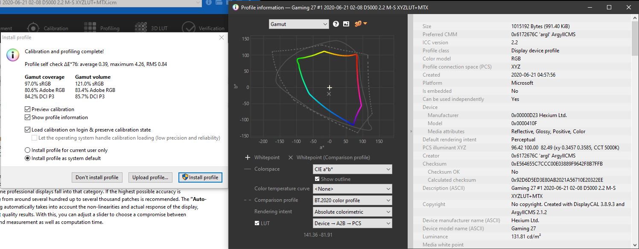Image resolution: width=639 pixels, height=249 pixels.
Task: Click the Copyright text value
Action: pyautogui.click(x=568, y=208)
